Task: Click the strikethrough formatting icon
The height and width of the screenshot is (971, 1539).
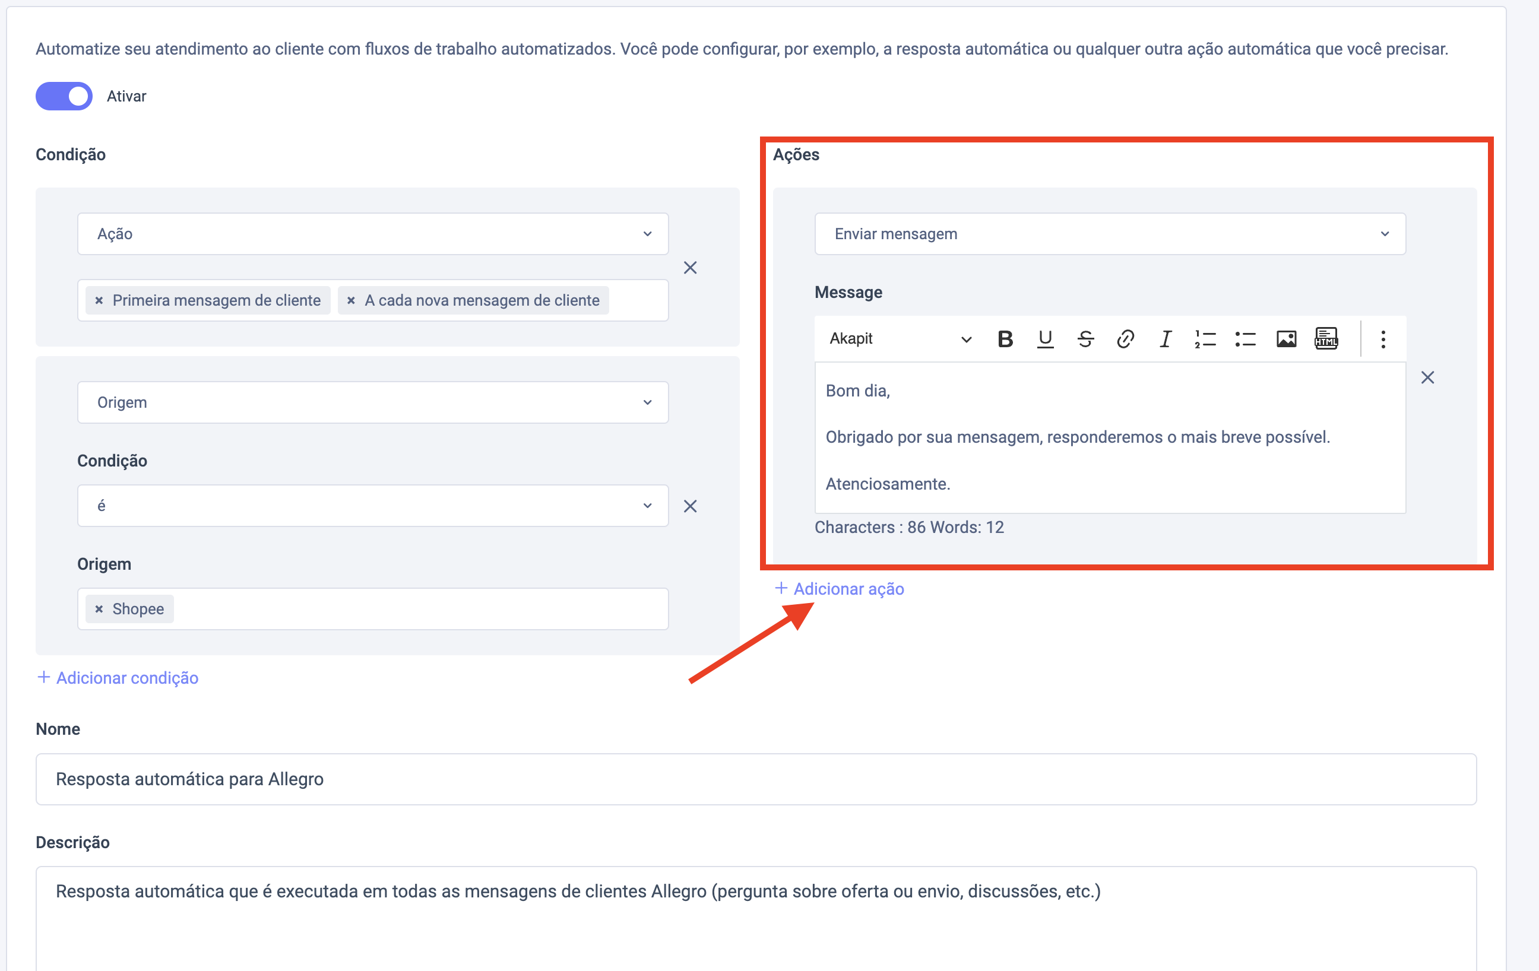Action: 1085,338
